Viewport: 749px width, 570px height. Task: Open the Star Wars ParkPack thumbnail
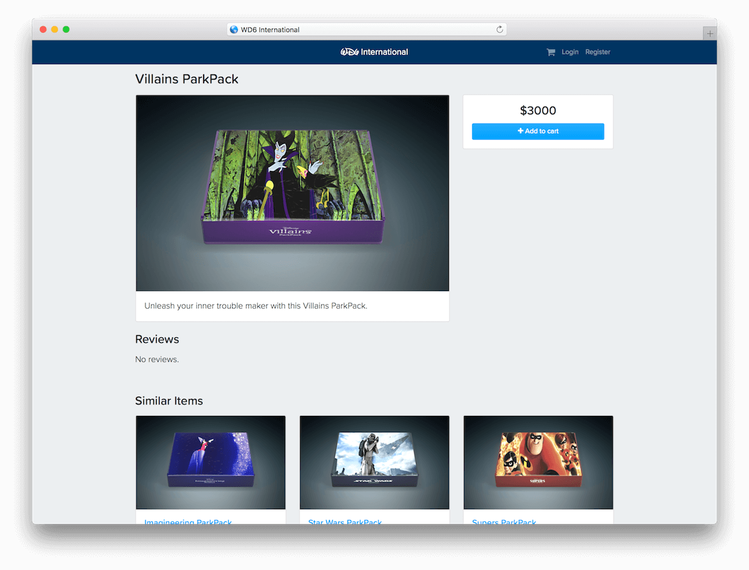click(x=374, y=463)
